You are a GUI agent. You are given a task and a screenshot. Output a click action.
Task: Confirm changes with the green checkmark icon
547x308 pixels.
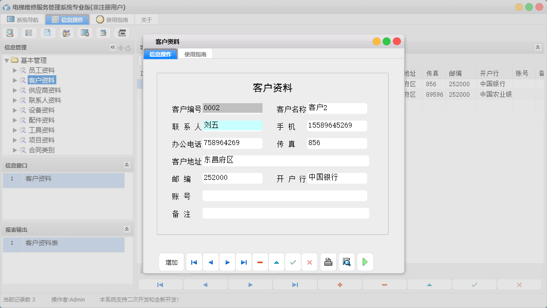coord(293,262)
